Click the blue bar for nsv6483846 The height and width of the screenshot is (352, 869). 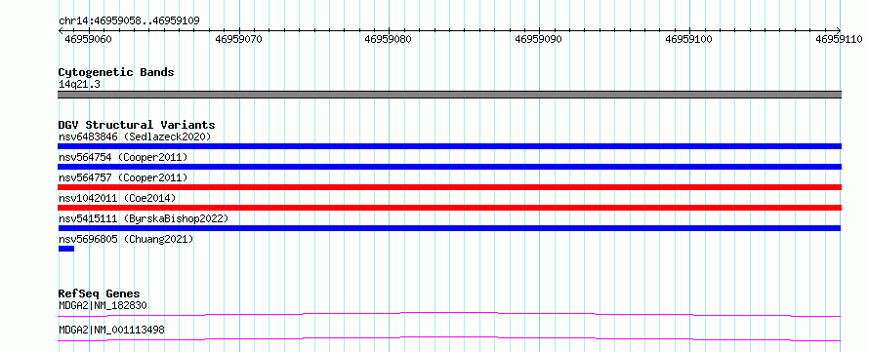(x=449, y=146)
